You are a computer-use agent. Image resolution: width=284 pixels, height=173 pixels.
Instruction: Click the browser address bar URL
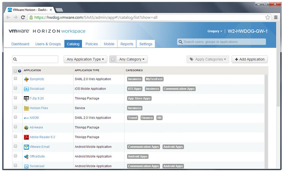pos(96,17)
